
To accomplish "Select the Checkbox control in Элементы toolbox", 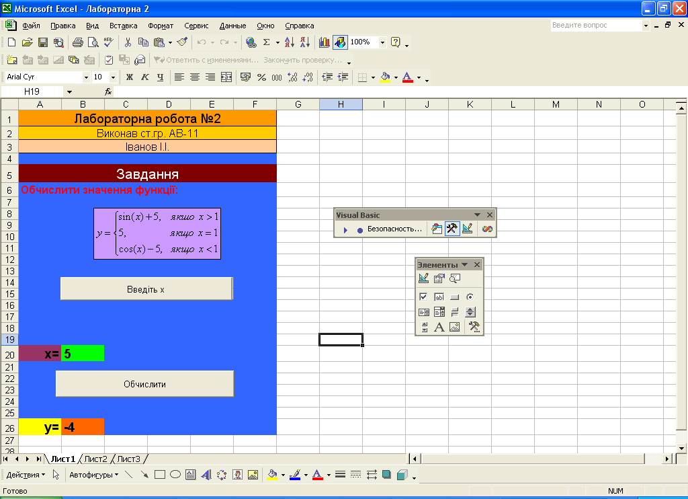I will [423, 297].
